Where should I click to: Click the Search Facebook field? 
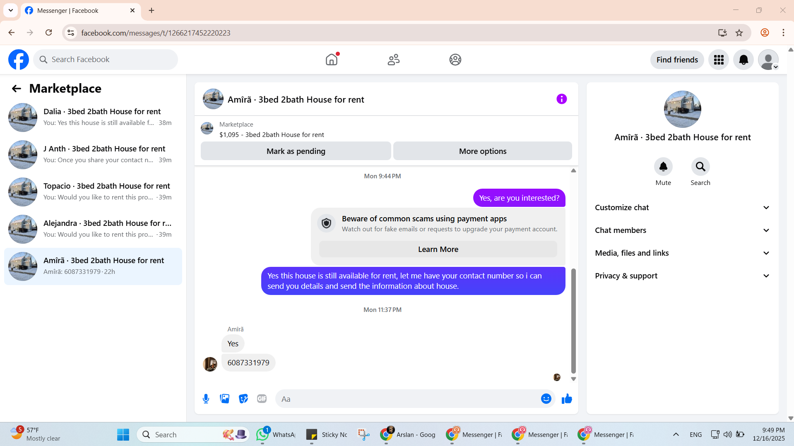tap(106, 60)
